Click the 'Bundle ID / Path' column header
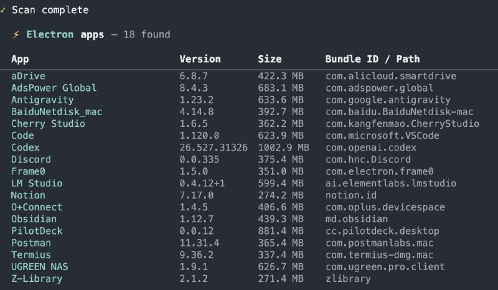This screenshot has width=498, height=290. pyautogui.click(x=372, y=59)
